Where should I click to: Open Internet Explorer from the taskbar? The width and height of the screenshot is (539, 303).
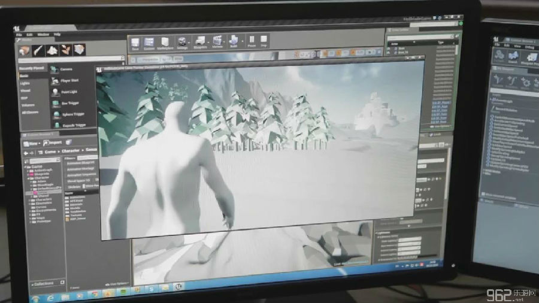[50, 298]
